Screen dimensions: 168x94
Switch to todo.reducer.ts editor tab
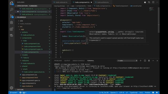[x=61, y=2]
